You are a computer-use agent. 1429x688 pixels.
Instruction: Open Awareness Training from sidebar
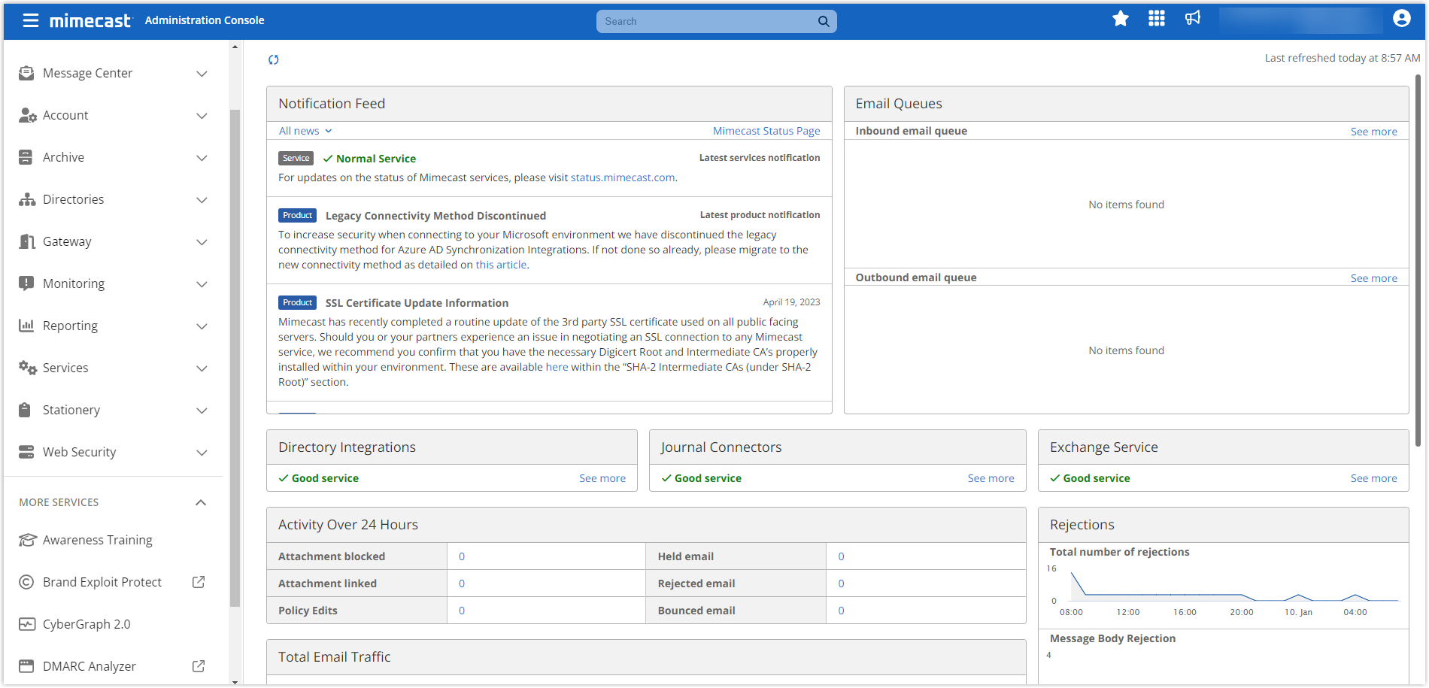pos(97,540)
